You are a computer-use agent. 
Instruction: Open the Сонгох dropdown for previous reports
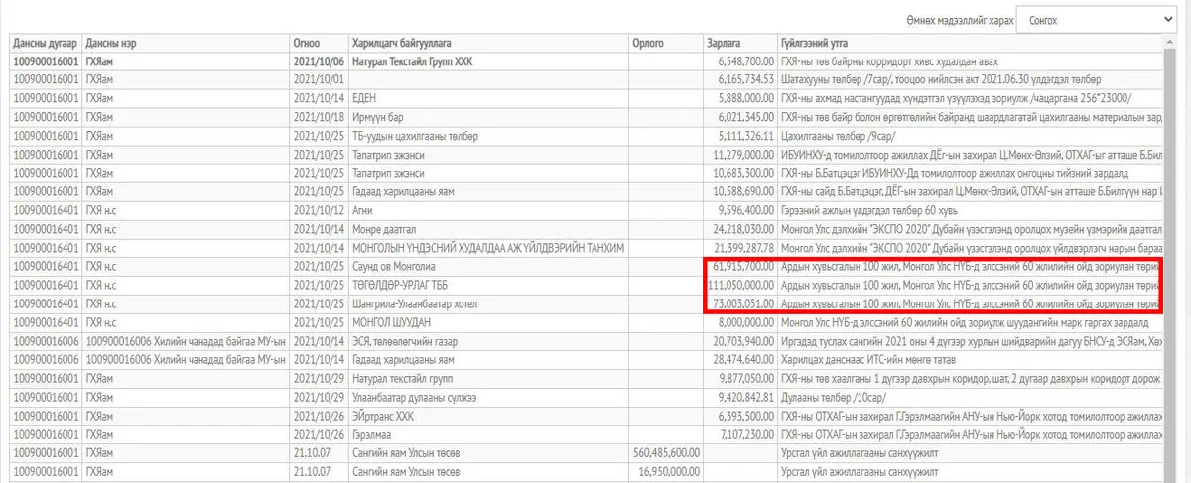click(1097, 19)
